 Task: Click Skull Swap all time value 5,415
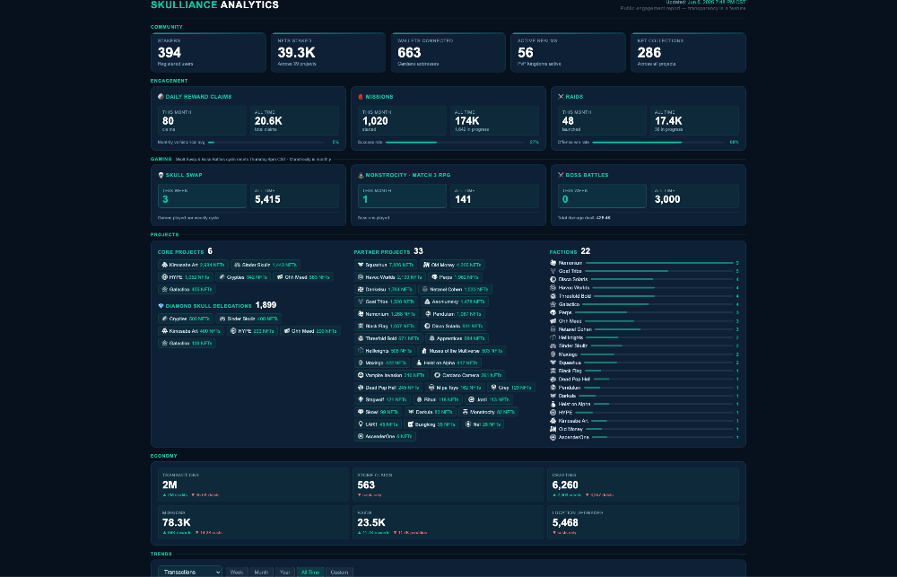267,199
